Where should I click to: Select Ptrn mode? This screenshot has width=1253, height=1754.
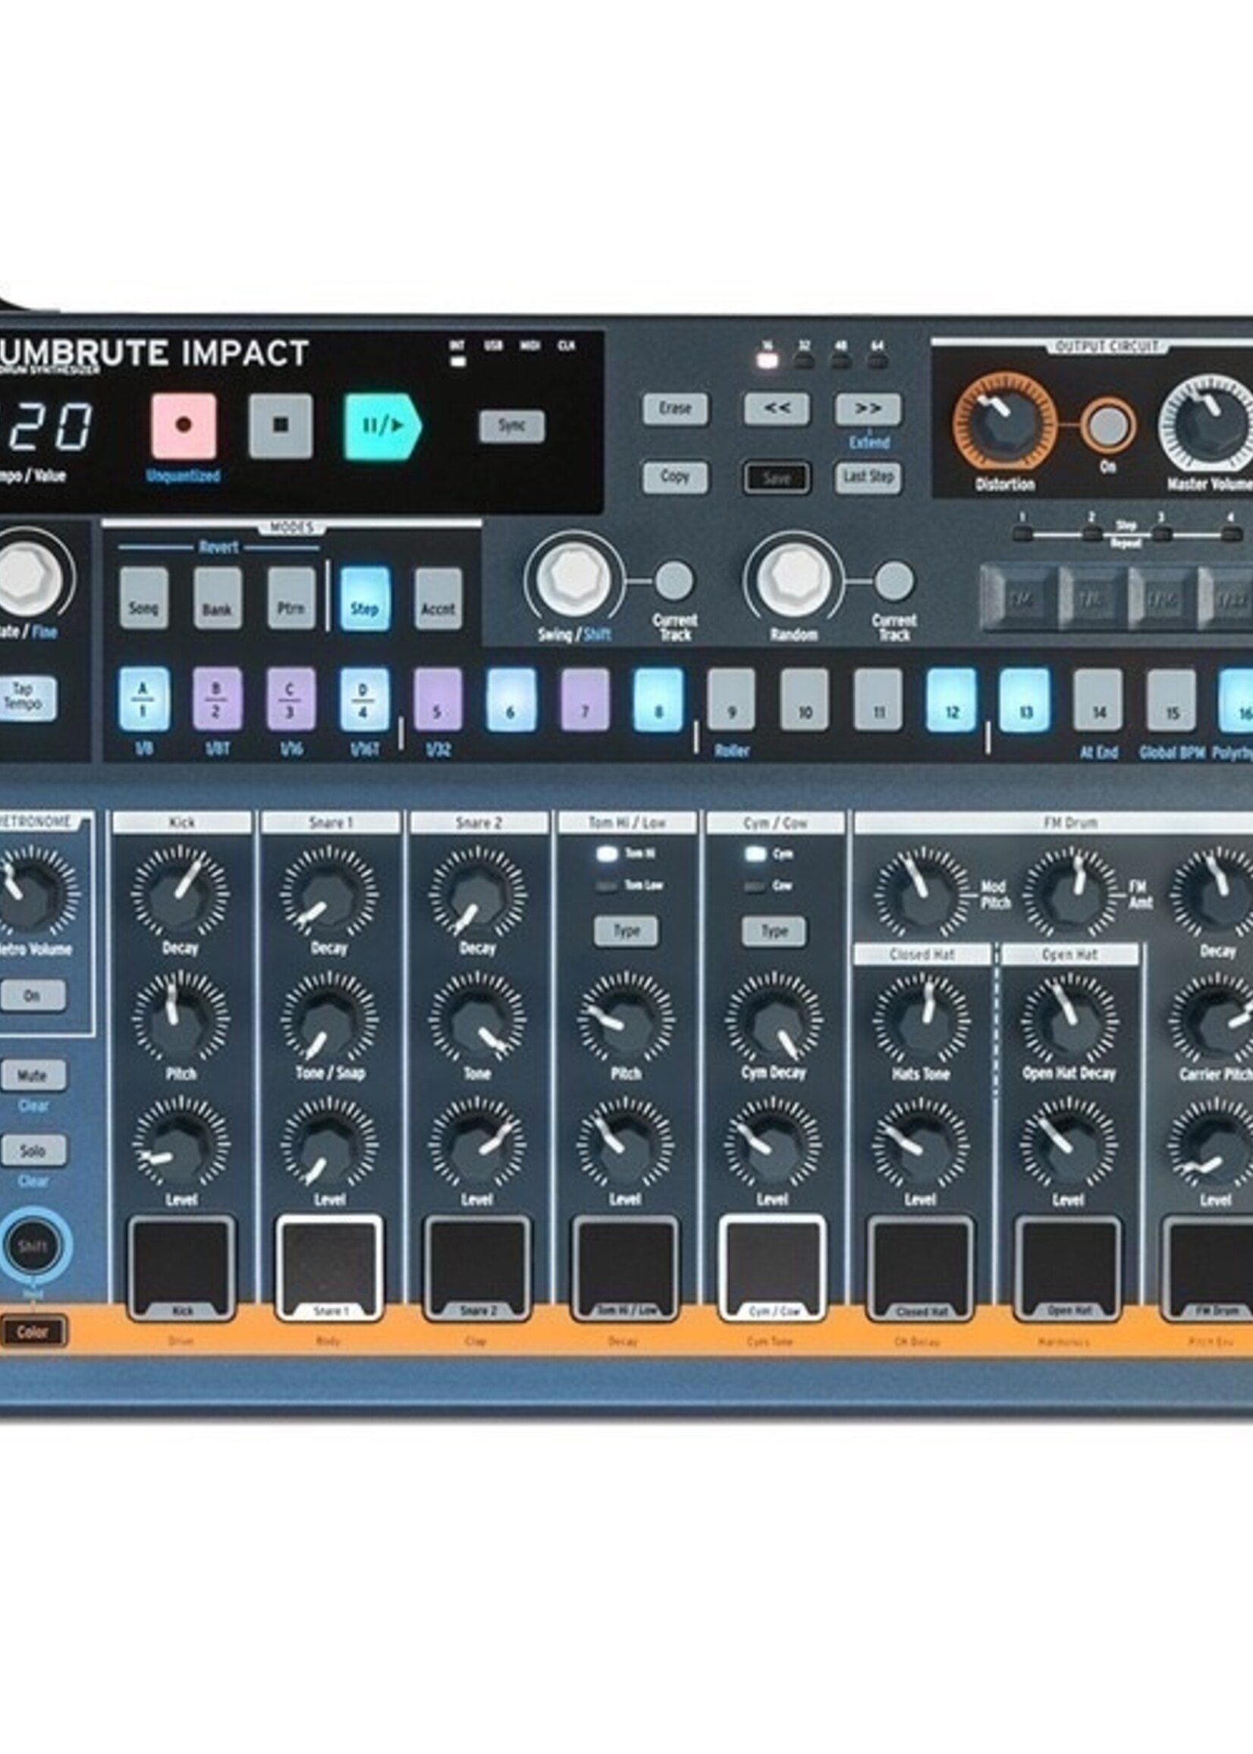(291, 598)
